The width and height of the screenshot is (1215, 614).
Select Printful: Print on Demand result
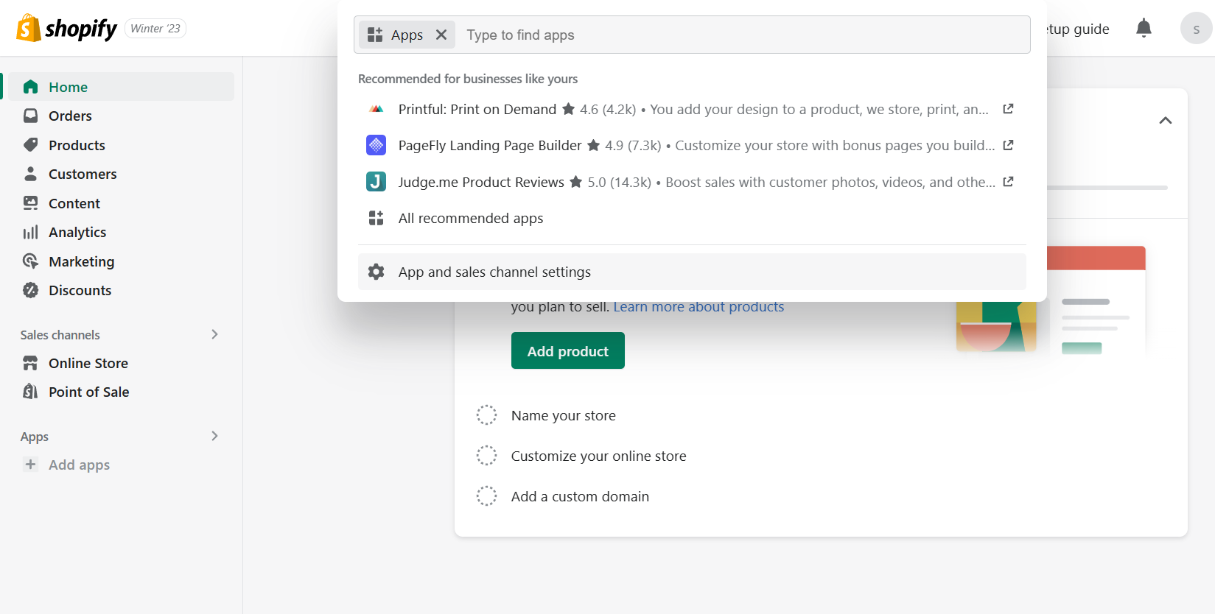(x=692, y=109)
